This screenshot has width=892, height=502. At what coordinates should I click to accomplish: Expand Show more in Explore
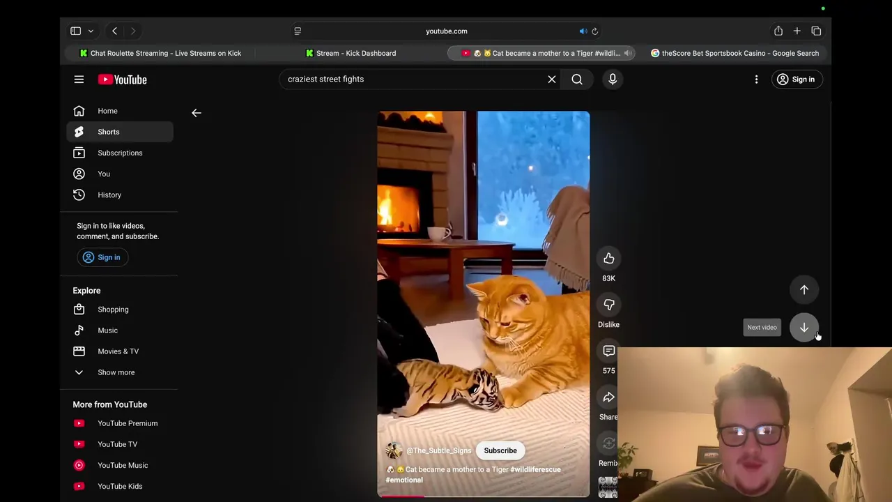pyautogui.click(x=120, y=372)
